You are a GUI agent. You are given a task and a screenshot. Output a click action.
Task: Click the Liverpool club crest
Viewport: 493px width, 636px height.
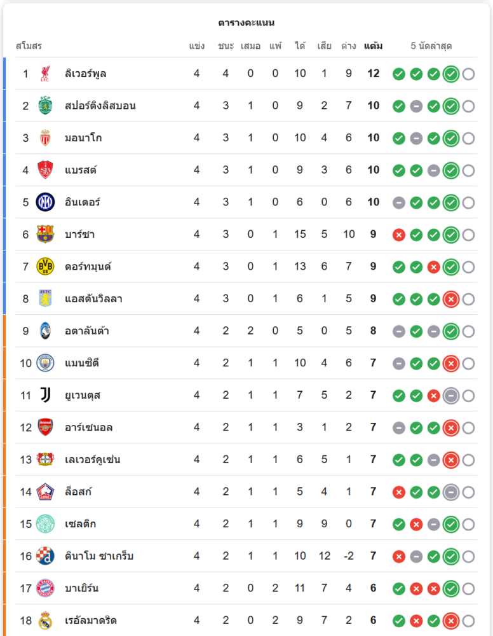[x=45, y=74]
